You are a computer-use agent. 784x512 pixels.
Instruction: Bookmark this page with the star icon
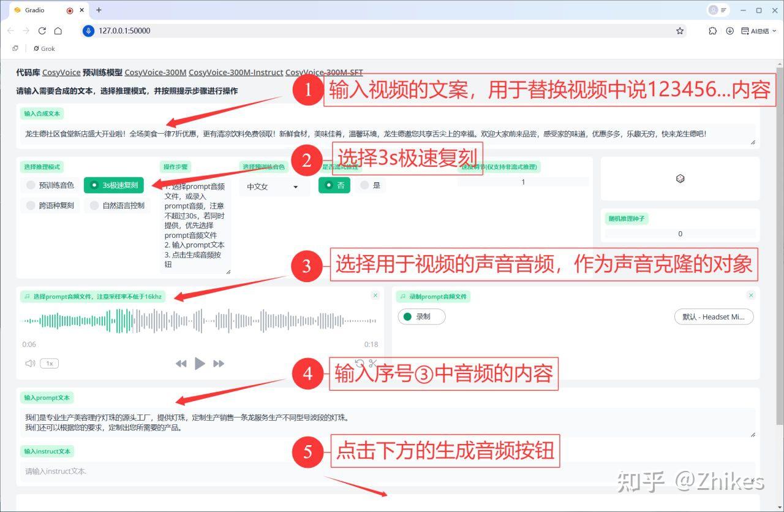pos(680,31)
